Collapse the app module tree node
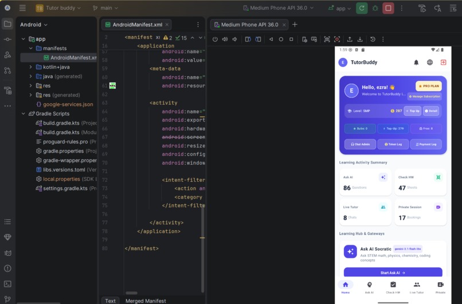Image resolution: width=462 pixels, height=304 pixels. click(x=24, y=39)
